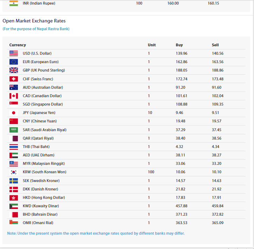Click the UK flag icon
Viewport: 254px width, 249px height.
tap(14, 70)
